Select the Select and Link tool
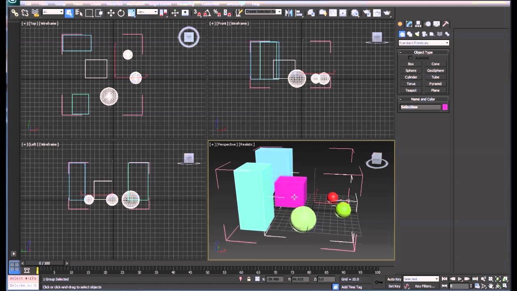The height and width of the screenshot is (291, 517). tap(15, 13)
